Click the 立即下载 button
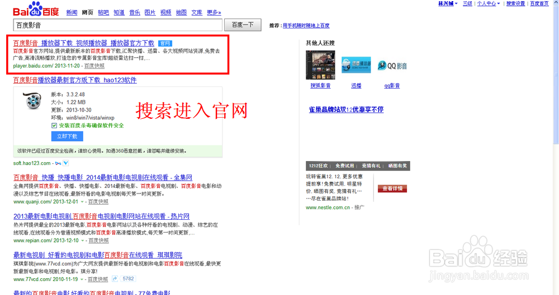 67,136
